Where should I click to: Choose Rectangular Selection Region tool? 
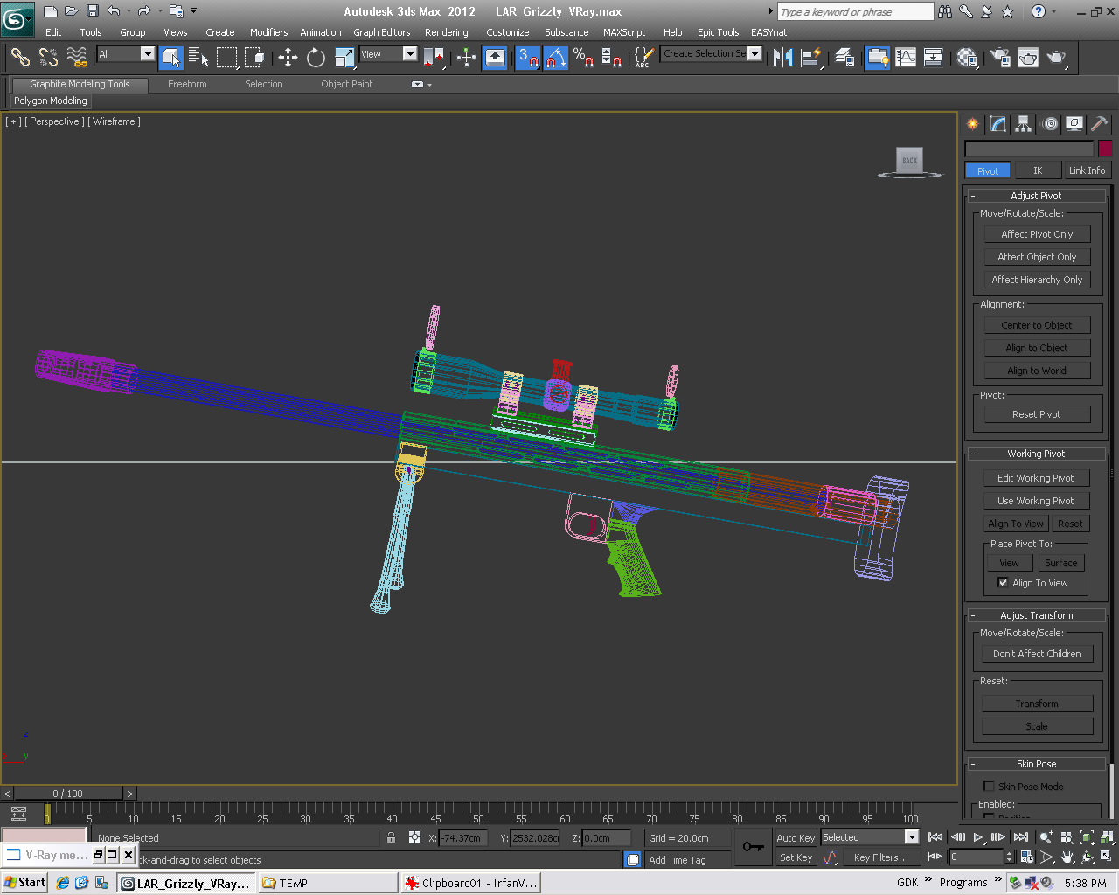(226, 58)
